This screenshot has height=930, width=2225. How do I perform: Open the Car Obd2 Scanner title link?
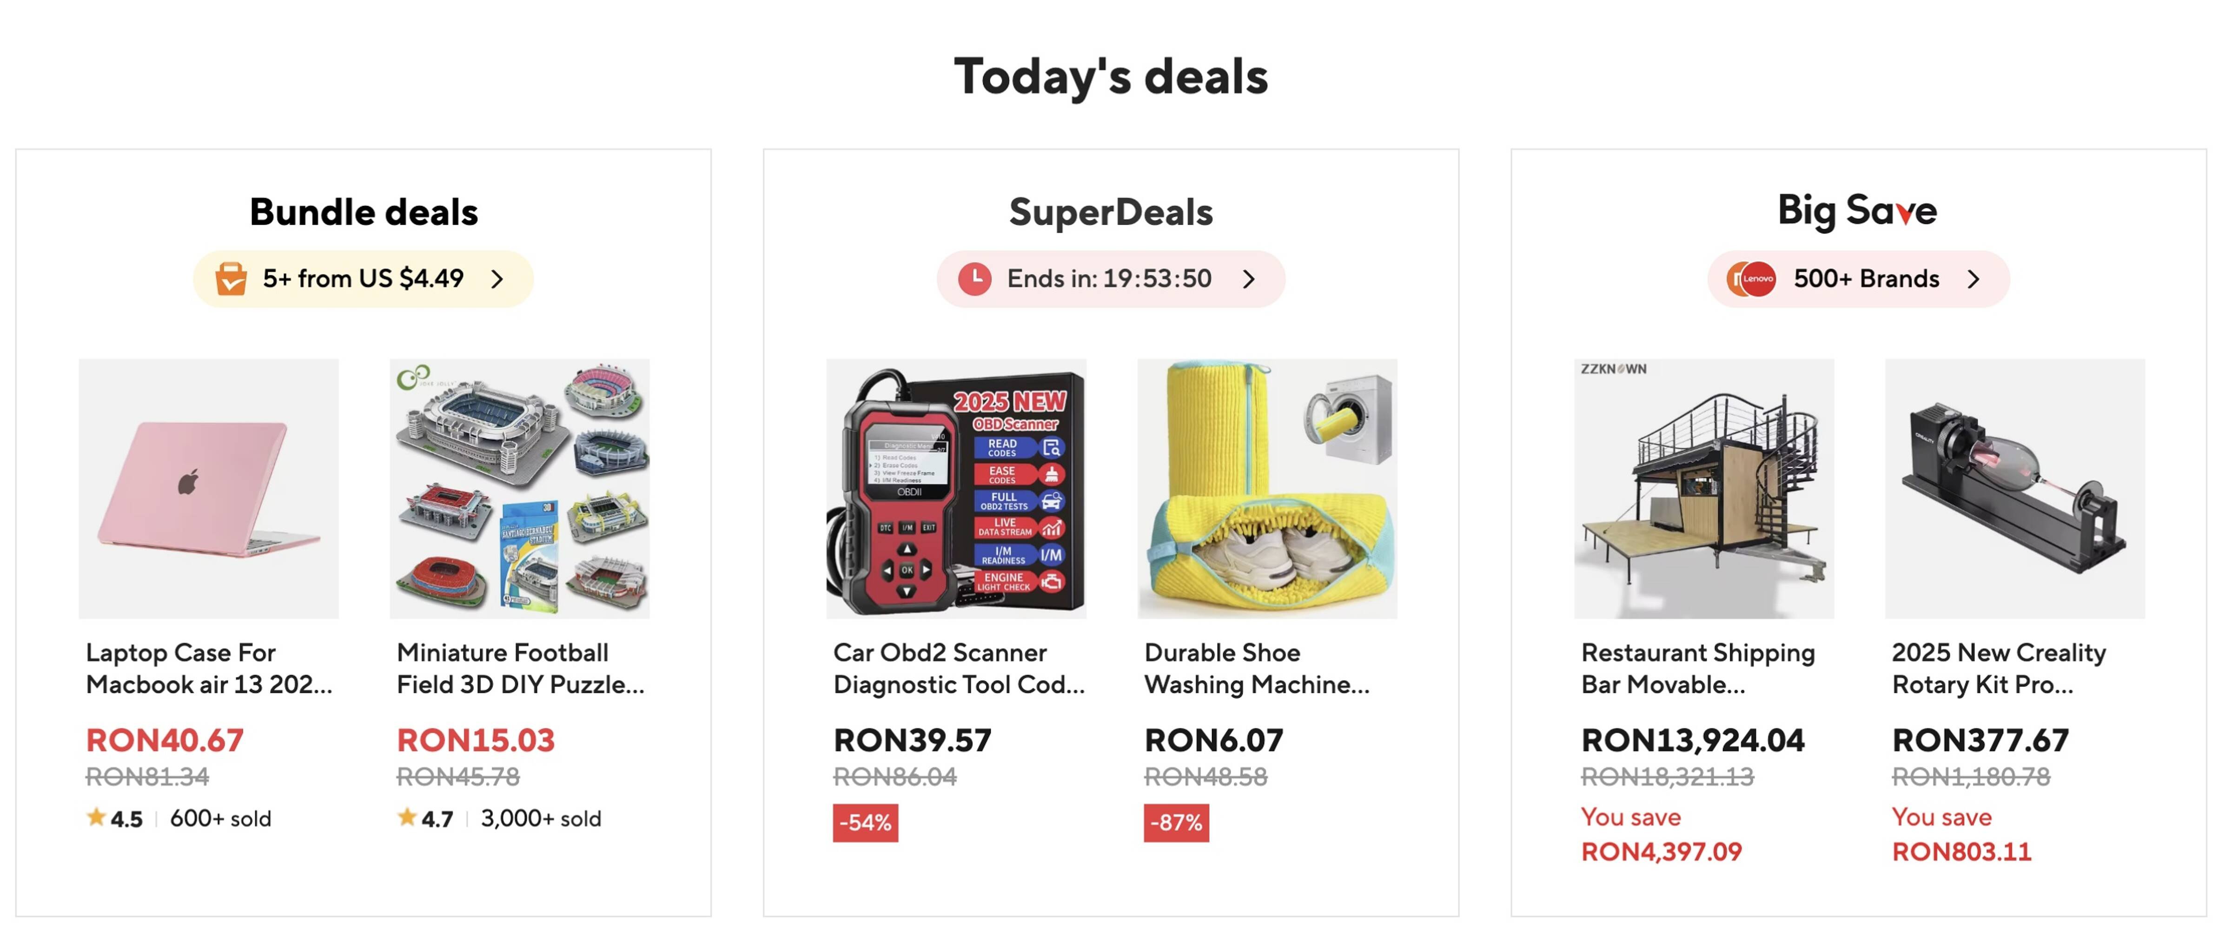[x=957, y=668]
